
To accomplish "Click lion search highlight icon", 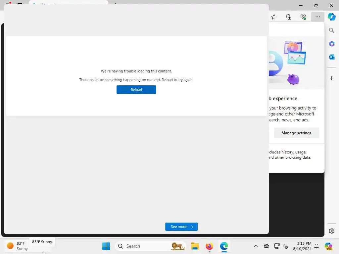I will coord(178,246).
